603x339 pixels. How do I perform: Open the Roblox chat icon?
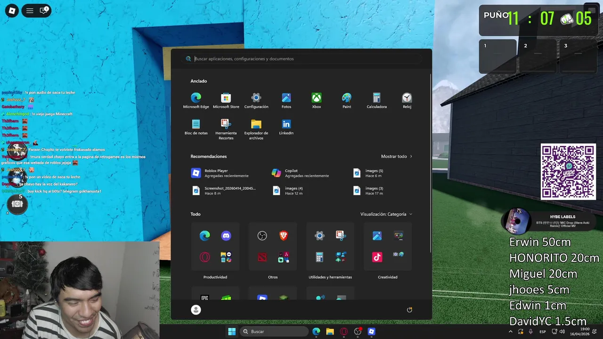44,10
